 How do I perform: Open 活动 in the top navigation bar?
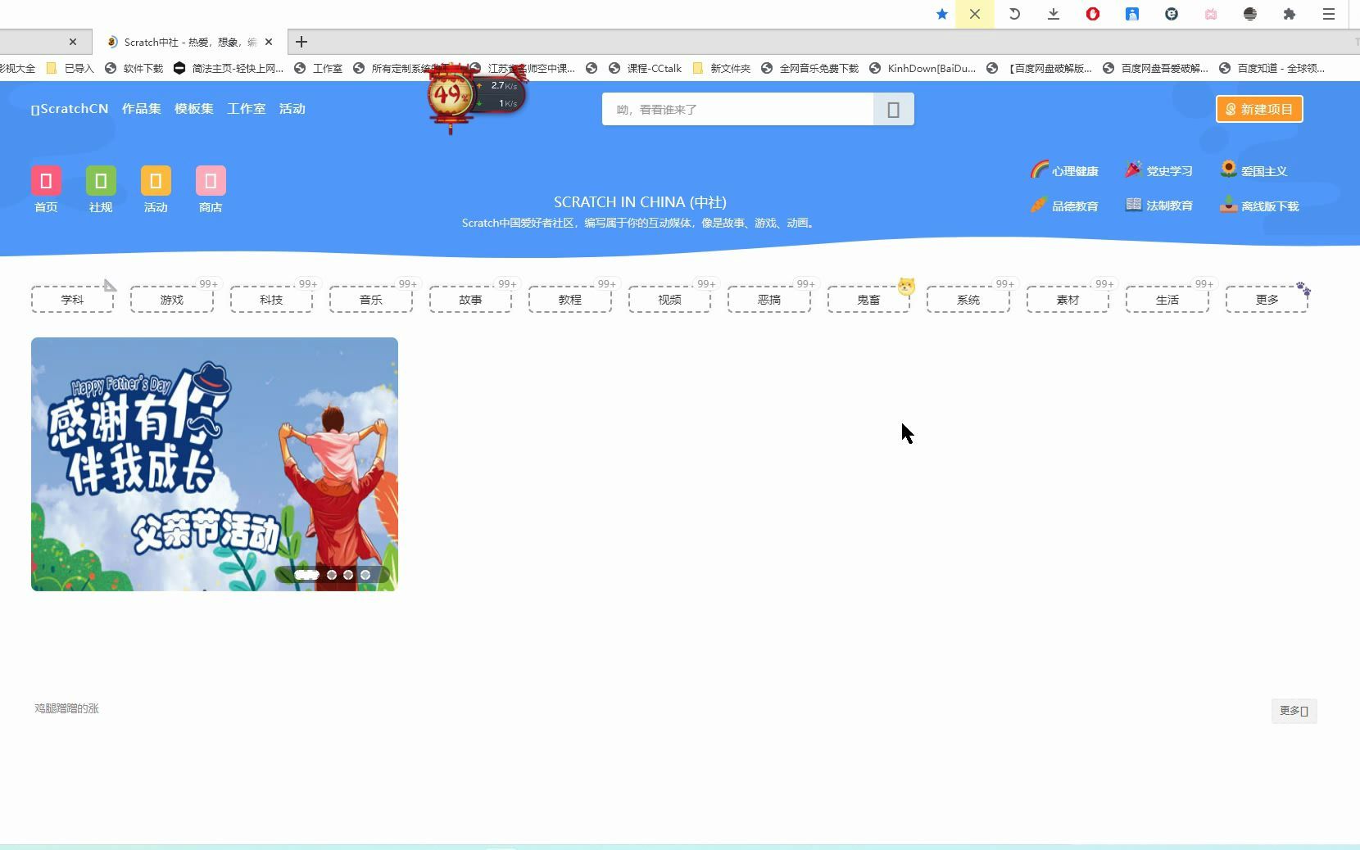coord(292,109)
